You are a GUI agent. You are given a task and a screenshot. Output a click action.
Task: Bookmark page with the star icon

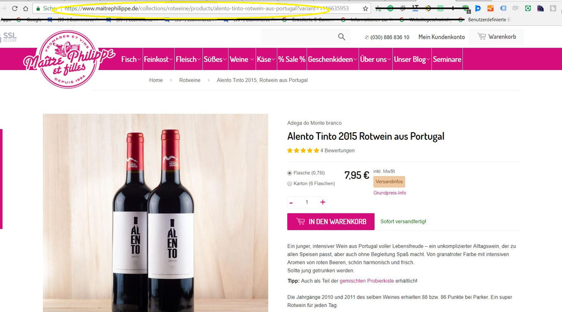365,8
